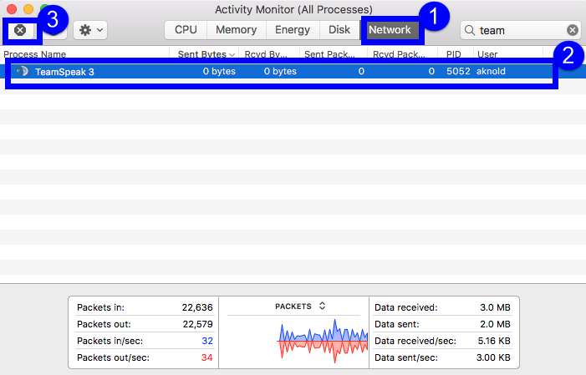The image size is (586, 375).
Task: Sort by PID column header
Action: click(454, 54)
